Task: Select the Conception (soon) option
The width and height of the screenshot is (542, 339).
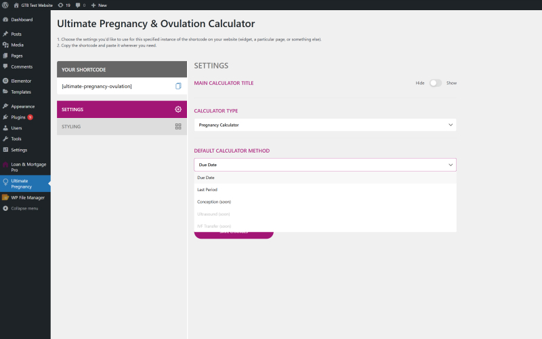Action: coord(325,201)
